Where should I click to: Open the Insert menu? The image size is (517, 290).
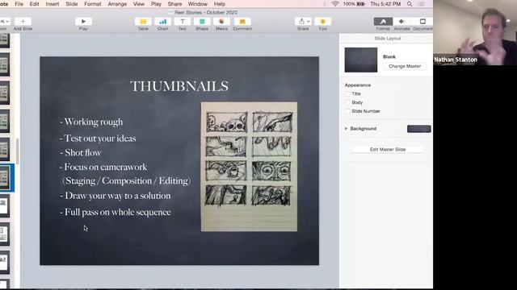coord(53,4)
